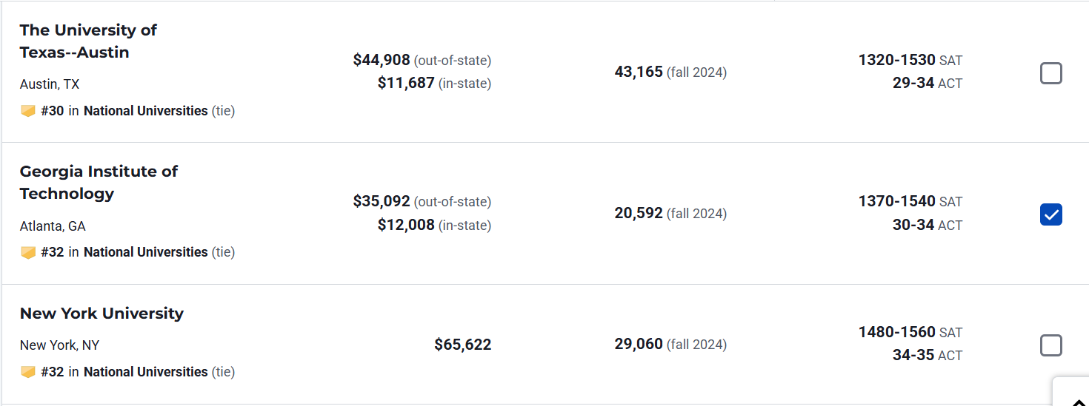Image resolution: width=1089 pixels, height=406 pixels.
Task: Uncheck the Georgia Institute of Technology checkbox
Action: click(x=1050, y=214)
